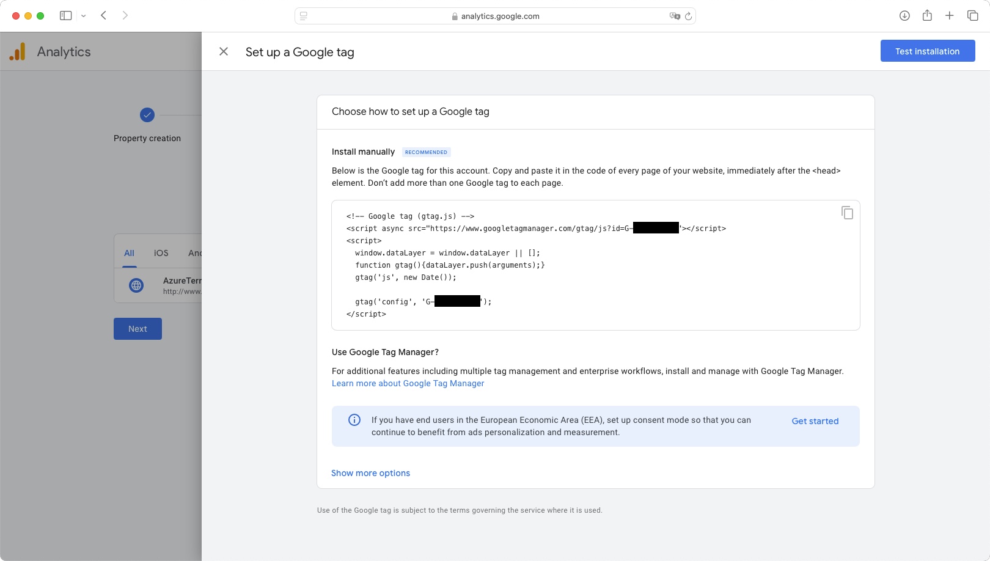Click the analytics.google.com address bar
The height and width of the screenshot is (561, 990).
(x=495, y=16)
